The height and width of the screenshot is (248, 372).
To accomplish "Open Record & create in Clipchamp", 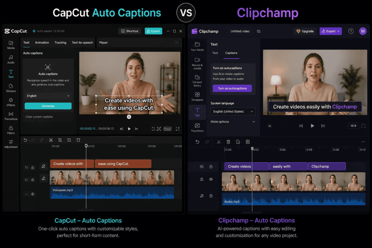I will click(x=197, y=64).
